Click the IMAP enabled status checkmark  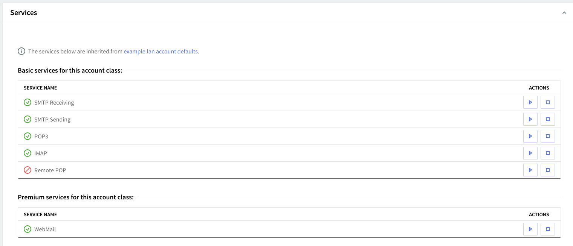28,153
